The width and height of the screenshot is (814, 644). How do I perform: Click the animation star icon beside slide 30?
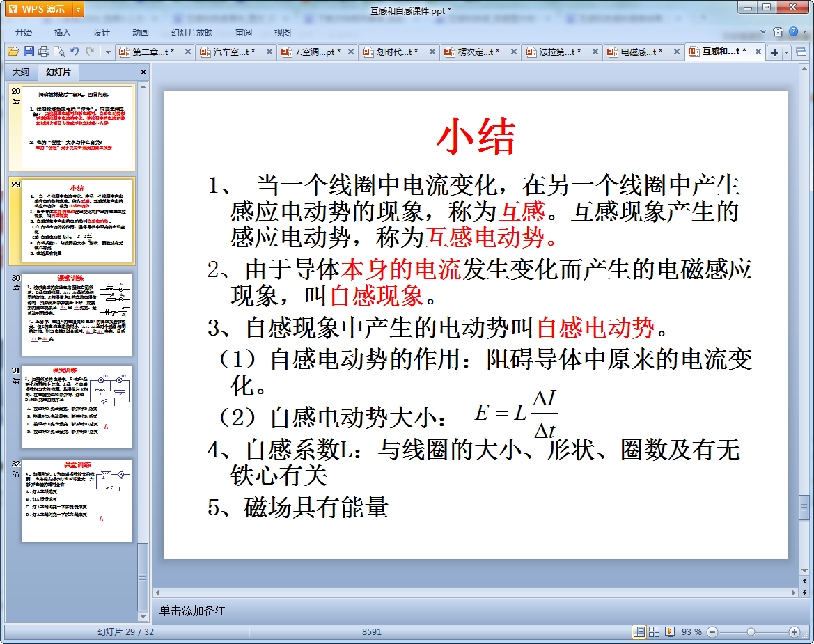pos(16,288)
